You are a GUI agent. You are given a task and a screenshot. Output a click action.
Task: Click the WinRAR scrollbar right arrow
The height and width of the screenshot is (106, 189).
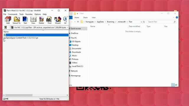(67, 95)
